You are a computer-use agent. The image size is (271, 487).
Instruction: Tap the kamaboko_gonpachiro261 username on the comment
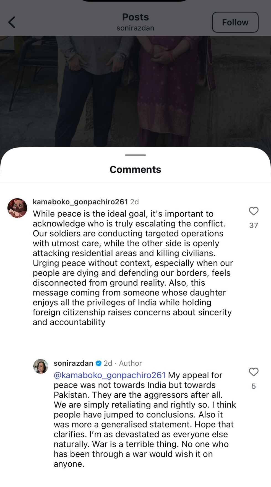(x=80, y=202)
